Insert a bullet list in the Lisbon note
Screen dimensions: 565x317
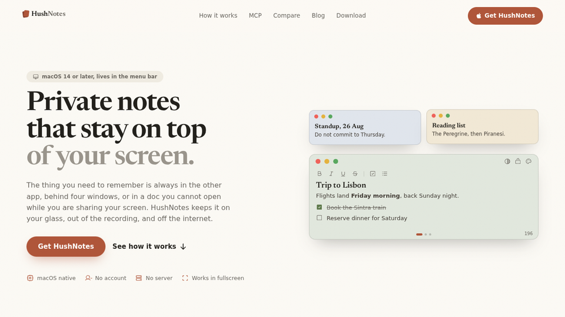[x=384, y=174]
